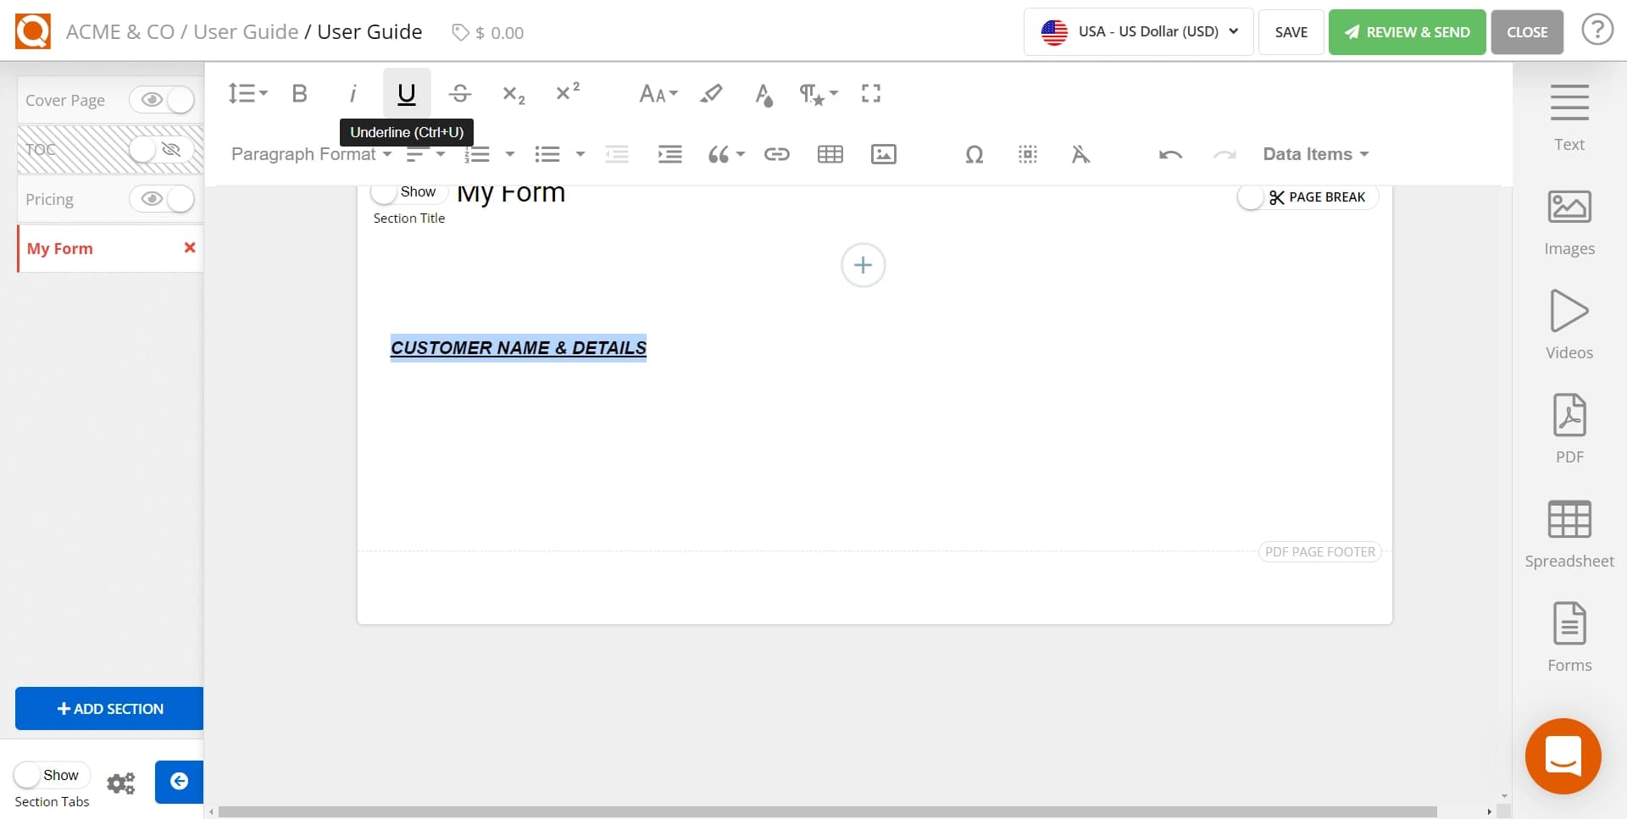Screen dimensions: 1627x819
Task: Click the REVIEW & SEND button
Action: (1406, 31)
